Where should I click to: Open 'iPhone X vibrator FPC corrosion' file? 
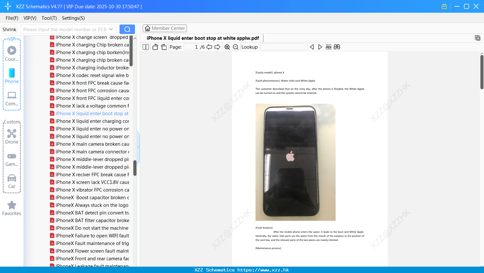(90, 190)
